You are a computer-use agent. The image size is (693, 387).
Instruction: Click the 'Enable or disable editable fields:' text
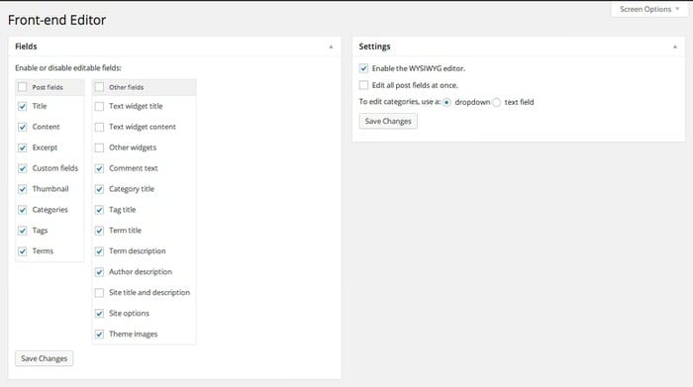(68, 67)
